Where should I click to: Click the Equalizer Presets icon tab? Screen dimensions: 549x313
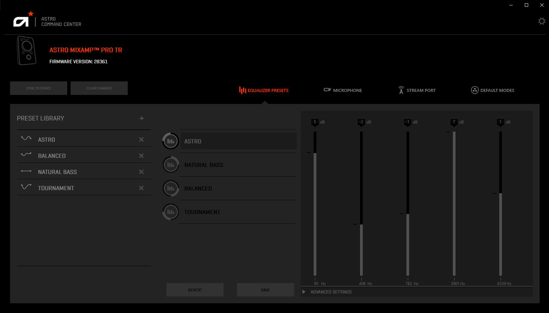pyautogui.click(x=242, y=90)
